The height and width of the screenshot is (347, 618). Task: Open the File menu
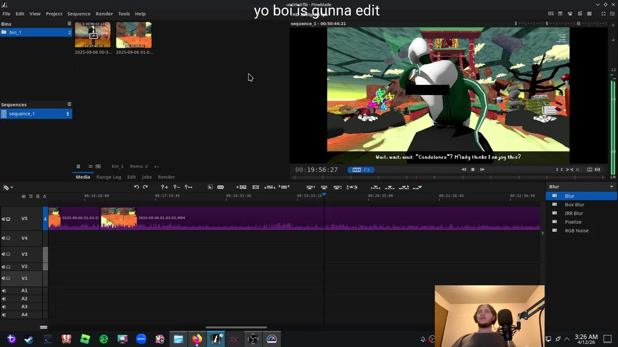[6, 13]
